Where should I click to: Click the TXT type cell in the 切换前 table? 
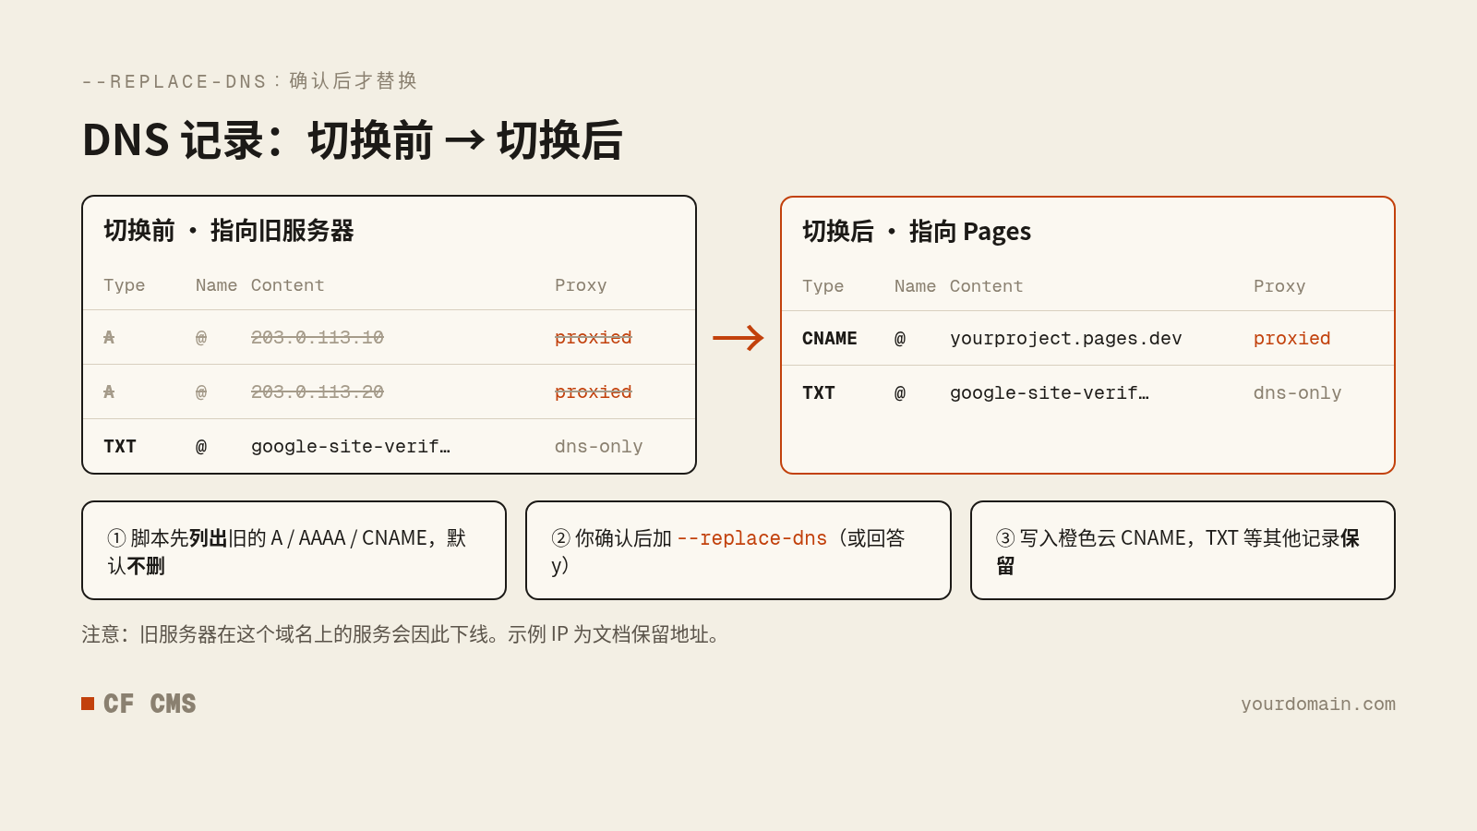coord(120,447)
